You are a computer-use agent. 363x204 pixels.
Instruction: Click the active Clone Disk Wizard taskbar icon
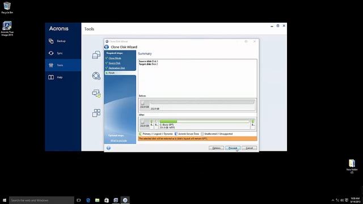tap(125, 200)
